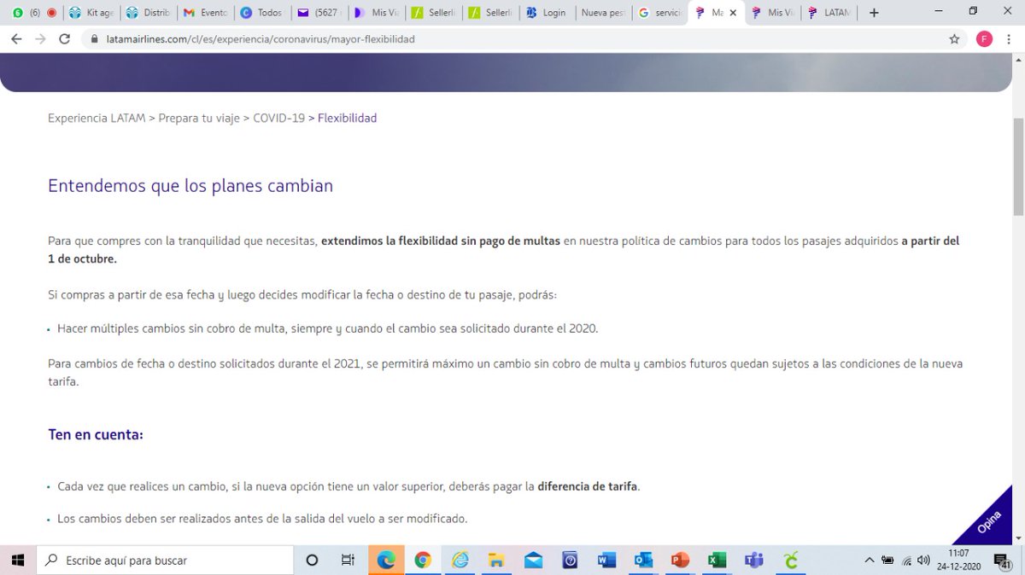The width and height of the screenshot is (1025, 575).
Task: Open Experiencia LATAM breadcrumb link
Action: point(97,118)
